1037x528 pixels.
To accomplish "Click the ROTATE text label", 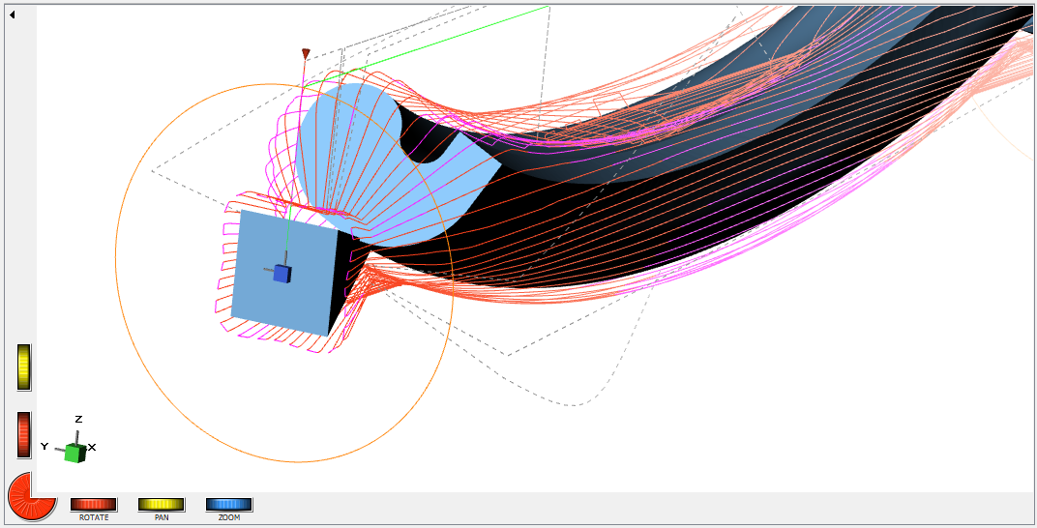I will pos(94,517).
